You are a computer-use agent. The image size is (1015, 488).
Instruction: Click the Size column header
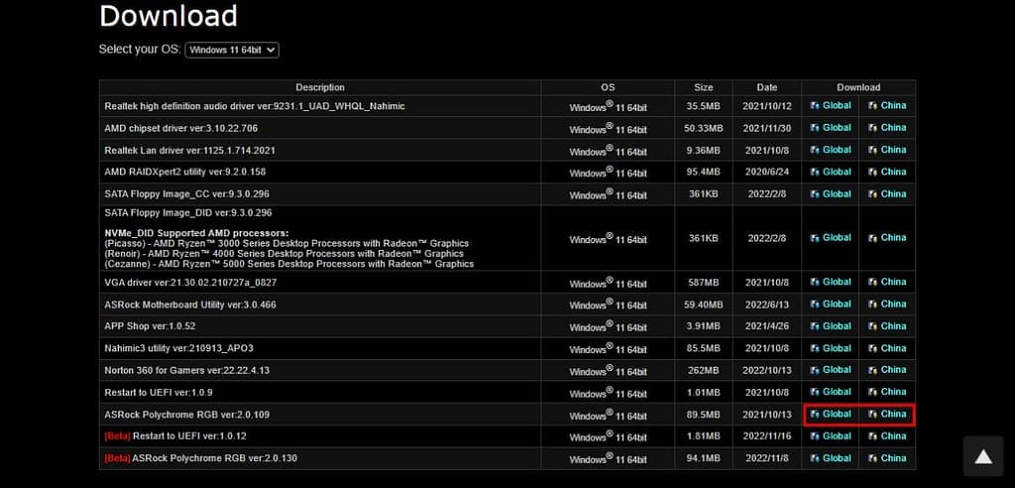point(704,87)
